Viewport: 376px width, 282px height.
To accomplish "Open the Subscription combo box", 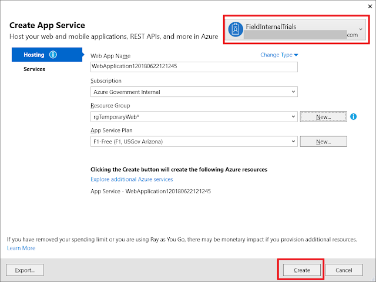I will (x=194, y=92).
